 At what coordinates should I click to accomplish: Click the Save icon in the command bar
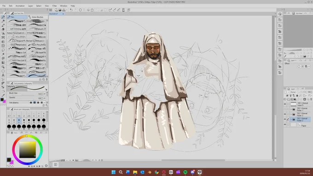(x=64, y=10)
